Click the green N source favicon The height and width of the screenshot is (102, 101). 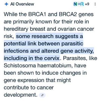(x=75, y=4)
